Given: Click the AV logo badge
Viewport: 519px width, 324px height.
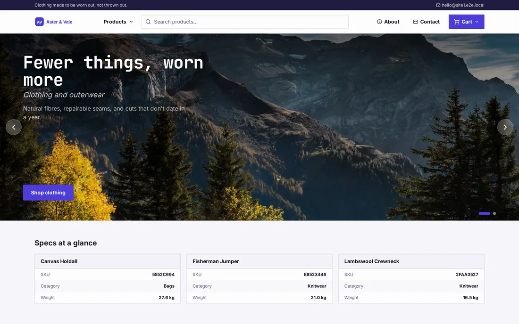Looking at the screenshot, I should (39, 22).
